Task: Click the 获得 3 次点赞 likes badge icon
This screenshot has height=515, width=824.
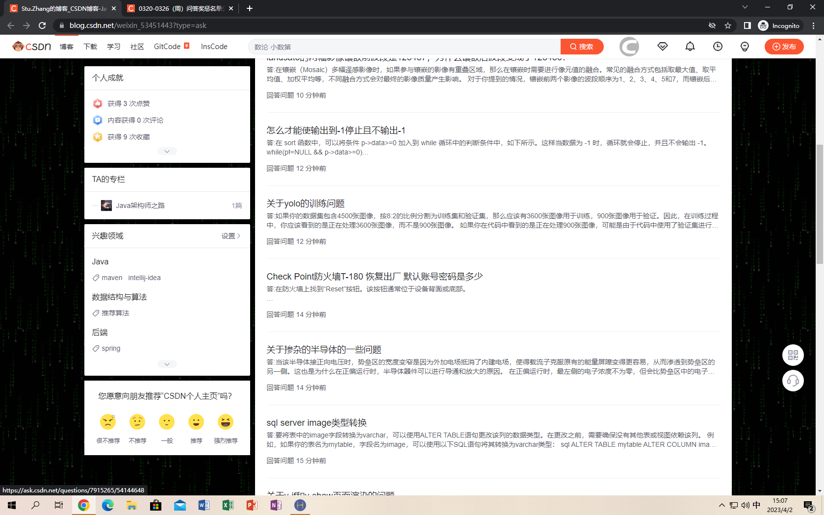Action: pyautogui.click(x=98, y=103)
